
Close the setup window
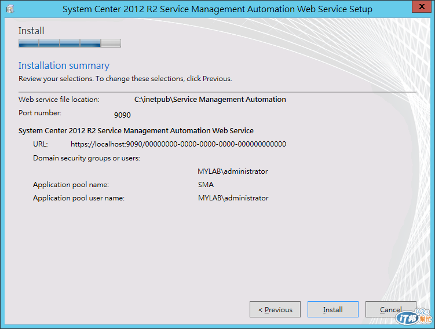coord(422,6)
